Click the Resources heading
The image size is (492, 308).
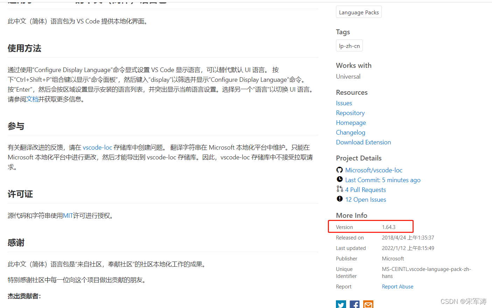tap(352, 92)
